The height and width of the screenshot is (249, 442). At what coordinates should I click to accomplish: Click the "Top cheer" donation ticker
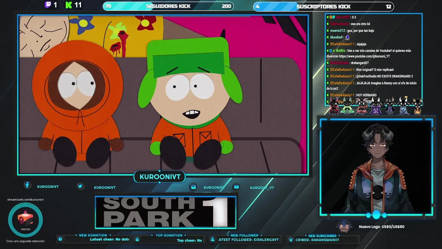coord(190,240)
